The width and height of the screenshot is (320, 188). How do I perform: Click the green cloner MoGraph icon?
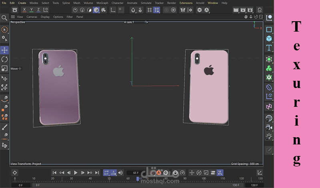coord(269,68)
